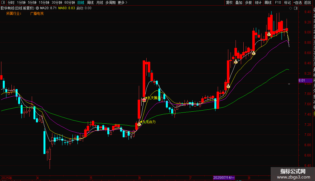Click the 九龙合力 money bag signal icon

(139, 124)
